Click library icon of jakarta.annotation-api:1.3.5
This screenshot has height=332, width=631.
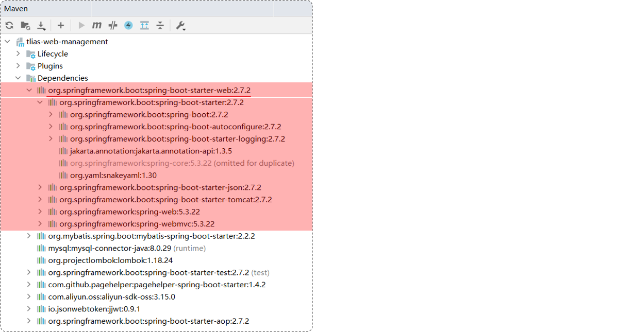click(x=63, y=151)
